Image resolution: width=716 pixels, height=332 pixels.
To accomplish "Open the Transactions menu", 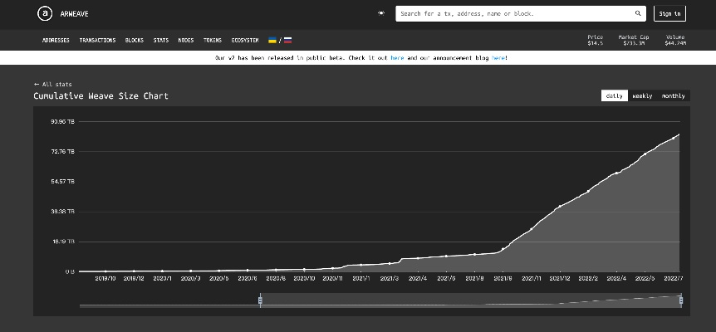I will click(x=97, y=40).
